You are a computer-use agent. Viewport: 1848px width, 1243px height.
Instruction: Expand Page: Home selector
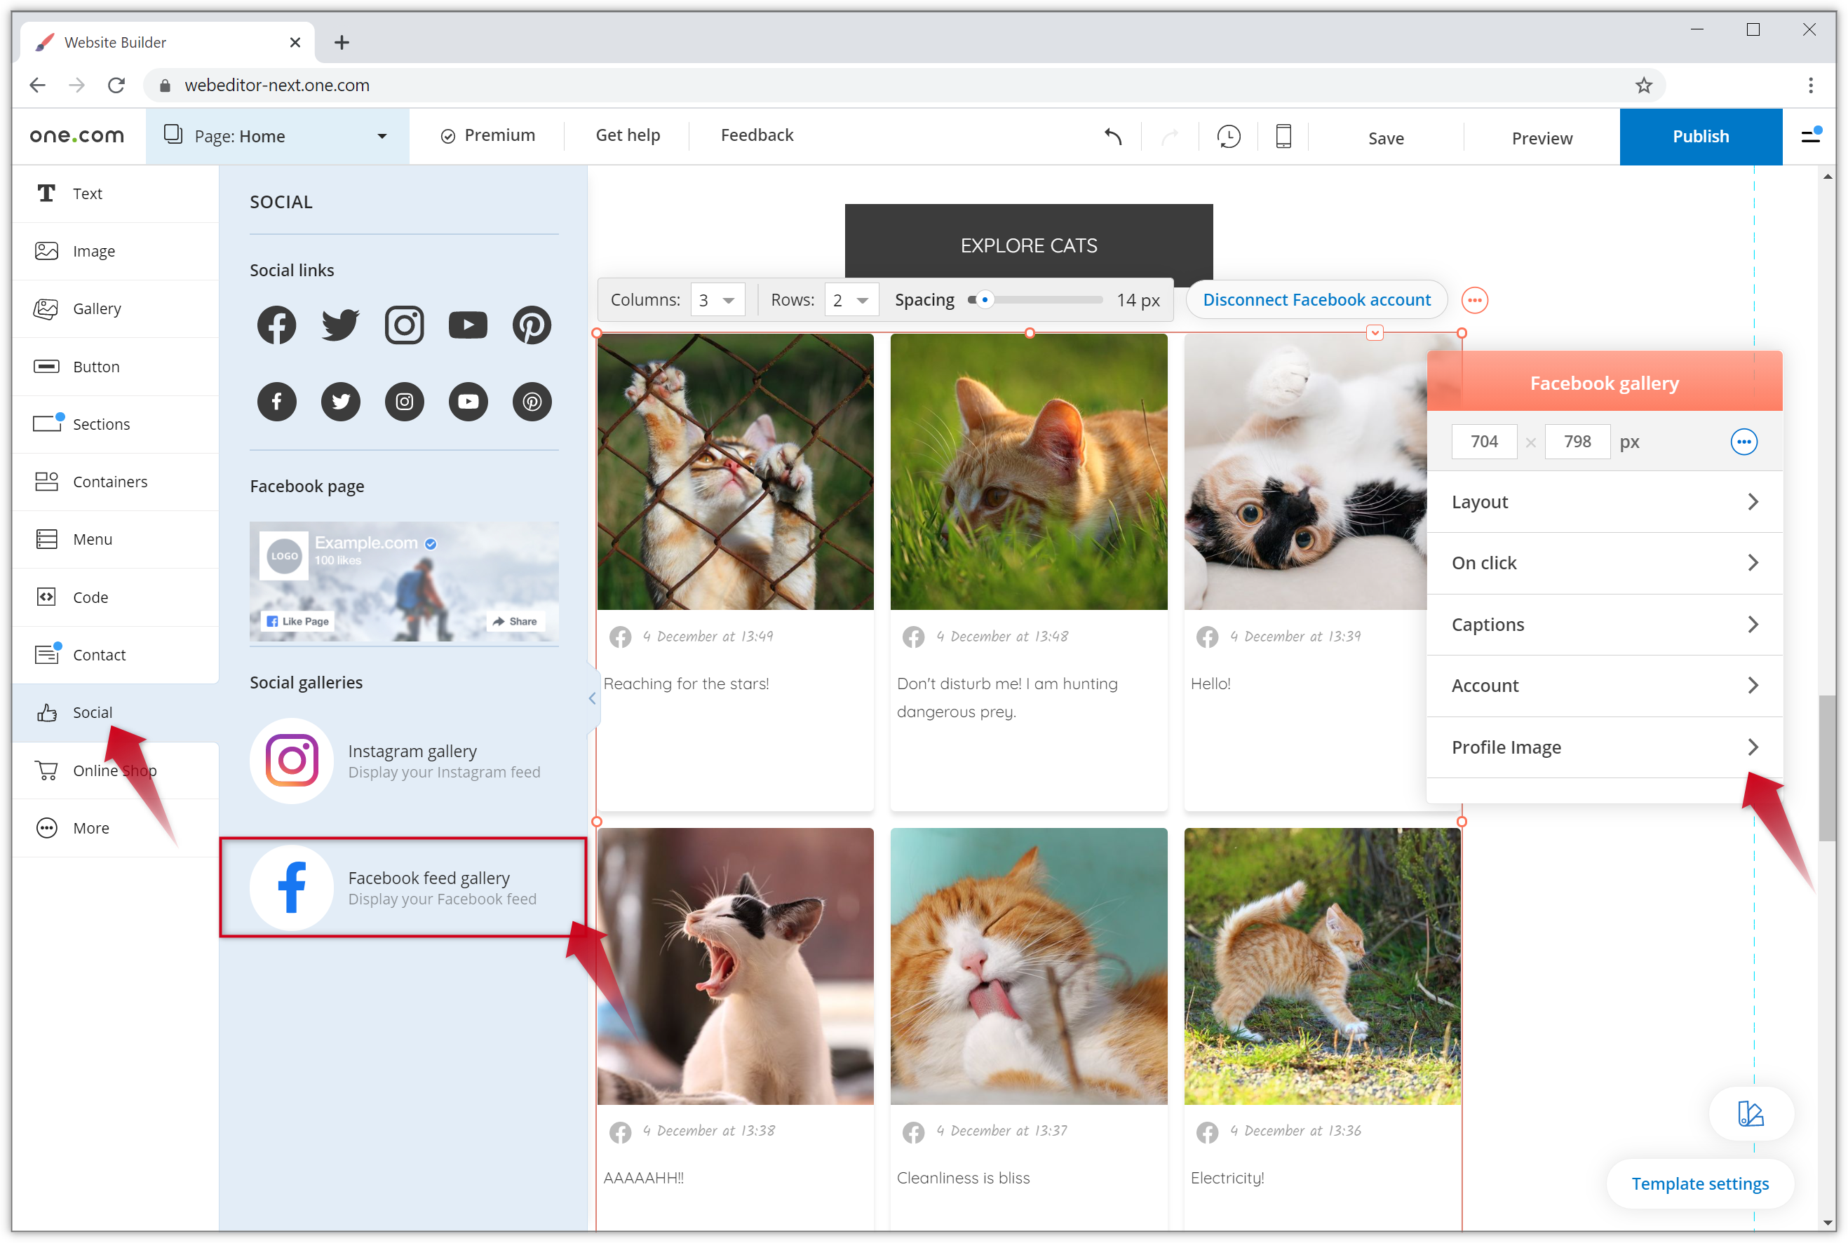278,136
